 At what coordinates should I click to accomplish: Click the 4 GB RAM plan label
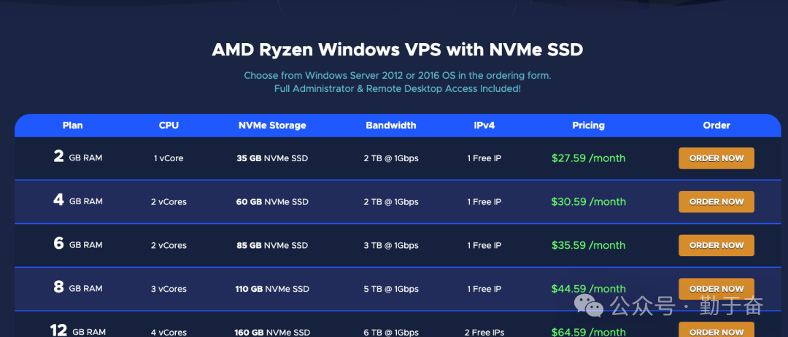tap(78, 201)
